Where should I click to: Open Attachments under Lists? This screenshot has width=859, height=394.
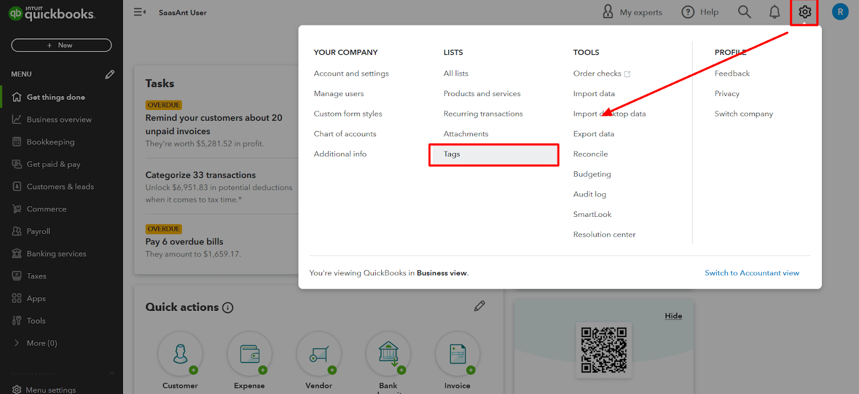[x=466, y=134]
